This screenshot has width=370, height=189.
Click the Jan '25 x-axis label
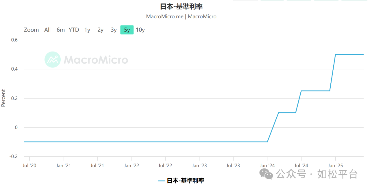(x=335, y=166)
